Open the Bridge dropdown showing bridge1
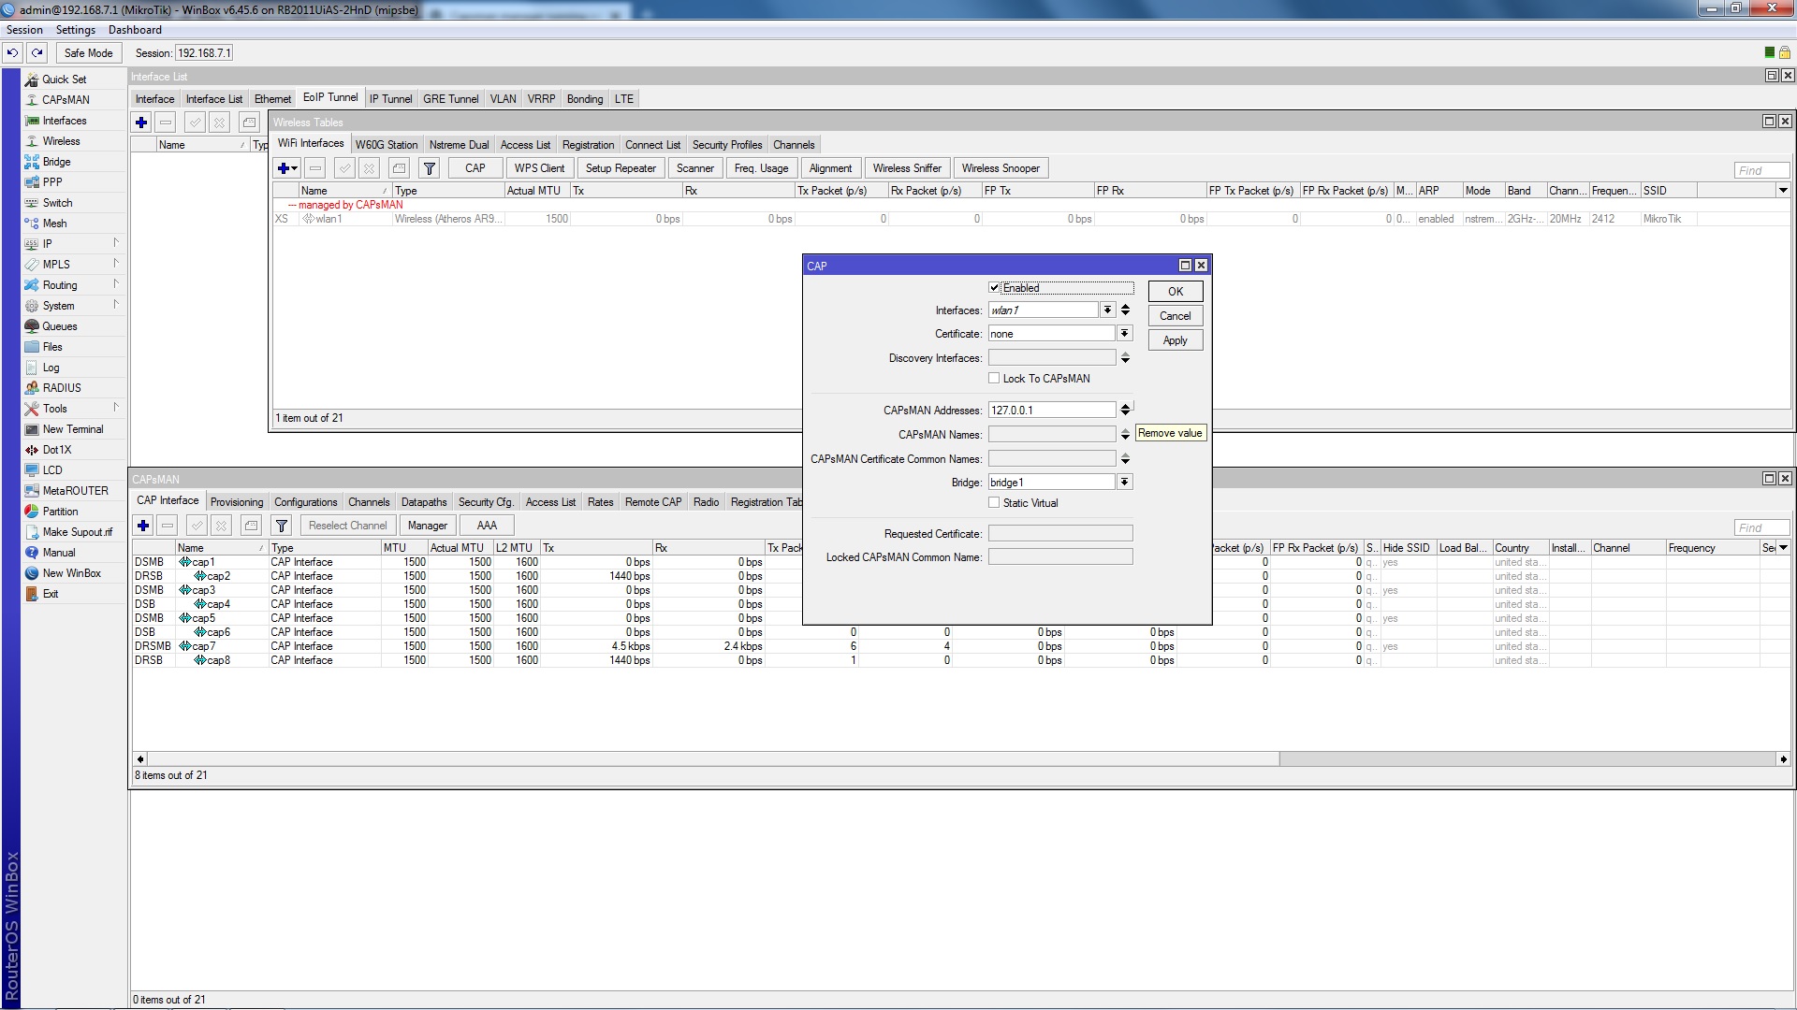The height and width of the screenshot is (1010, 1797). click(1124, 483)
